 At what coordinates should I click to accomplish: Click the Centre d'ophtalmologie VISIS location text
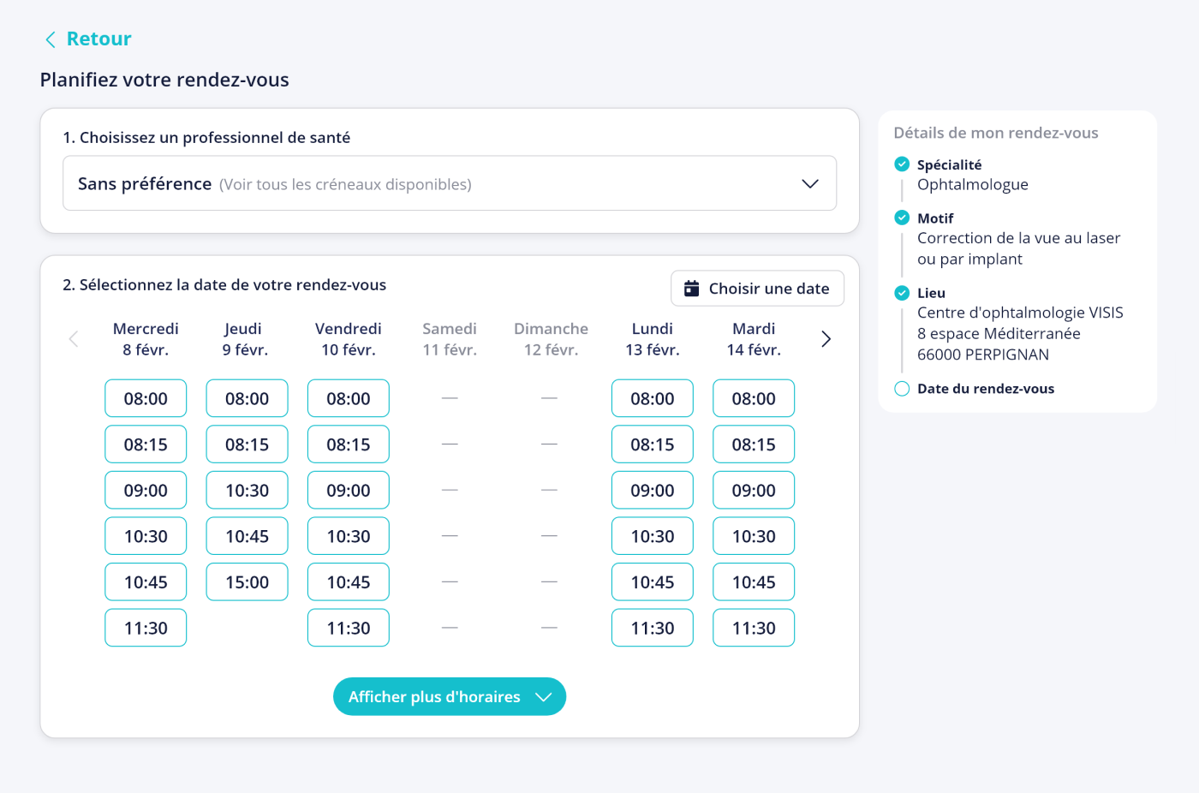pyautogui.click(x=1020, y=313)
